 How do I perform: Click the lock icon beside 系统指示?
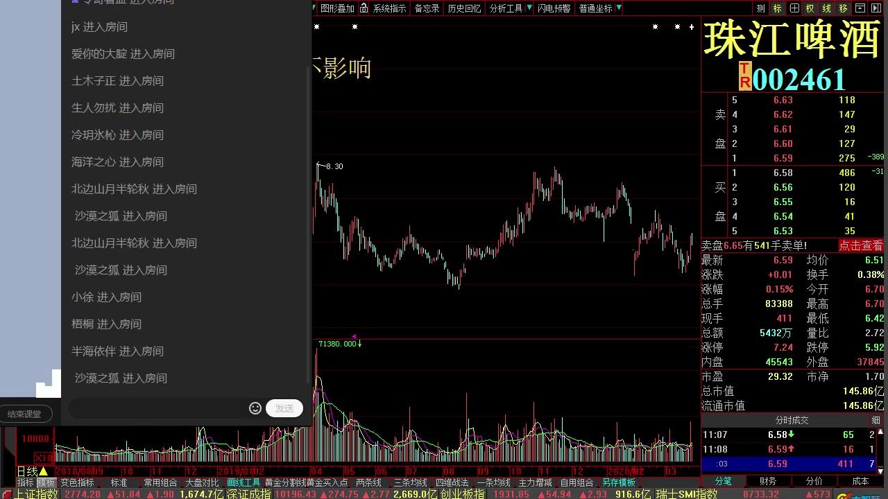pos(364,8)
